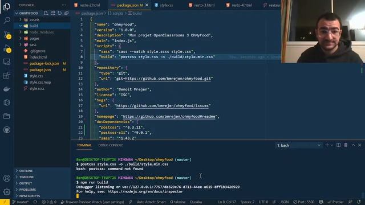Click the UTF-8 encoding indicator
Viewport: 365px width, 205px height.
[x=263, y=202]
